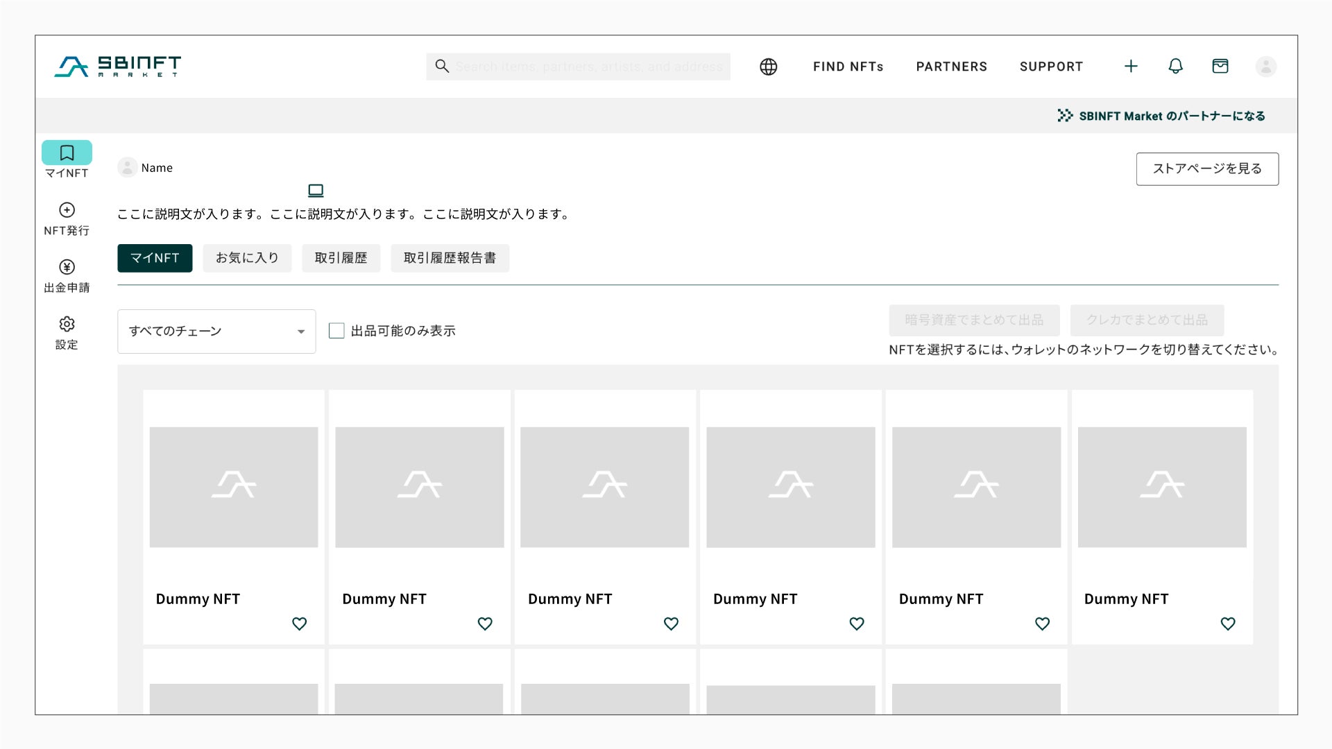This screenshot has width=1332, height=749.
Task: Click the laptop icon below Name
Action: [x=316, y=191]
